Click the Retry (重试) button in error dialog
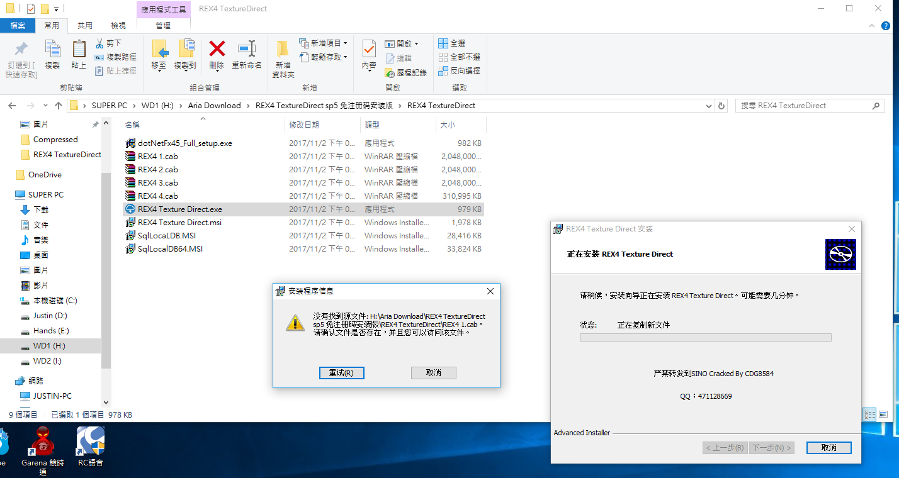Screen dimensions: 899x478 [342, 373]
